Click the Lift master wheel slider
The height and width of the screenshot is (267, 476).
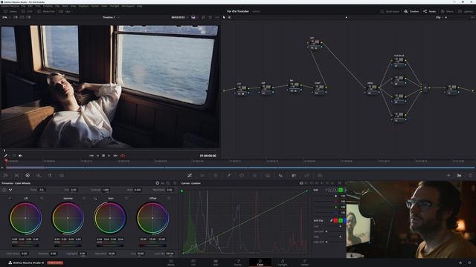click(x=25, y=245)
